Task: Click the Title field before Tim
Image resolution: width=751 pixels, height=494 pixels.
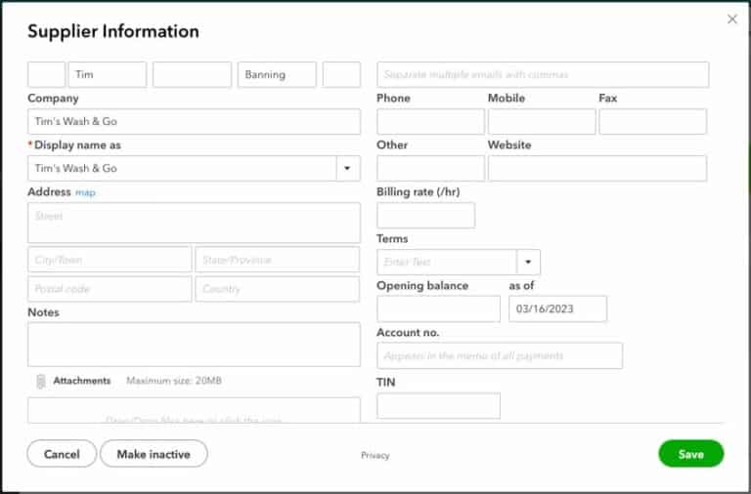Action: coord(47,74)
